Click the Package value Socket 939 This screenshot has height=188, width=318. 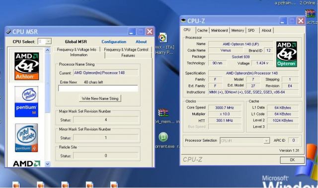coord(240,57)
